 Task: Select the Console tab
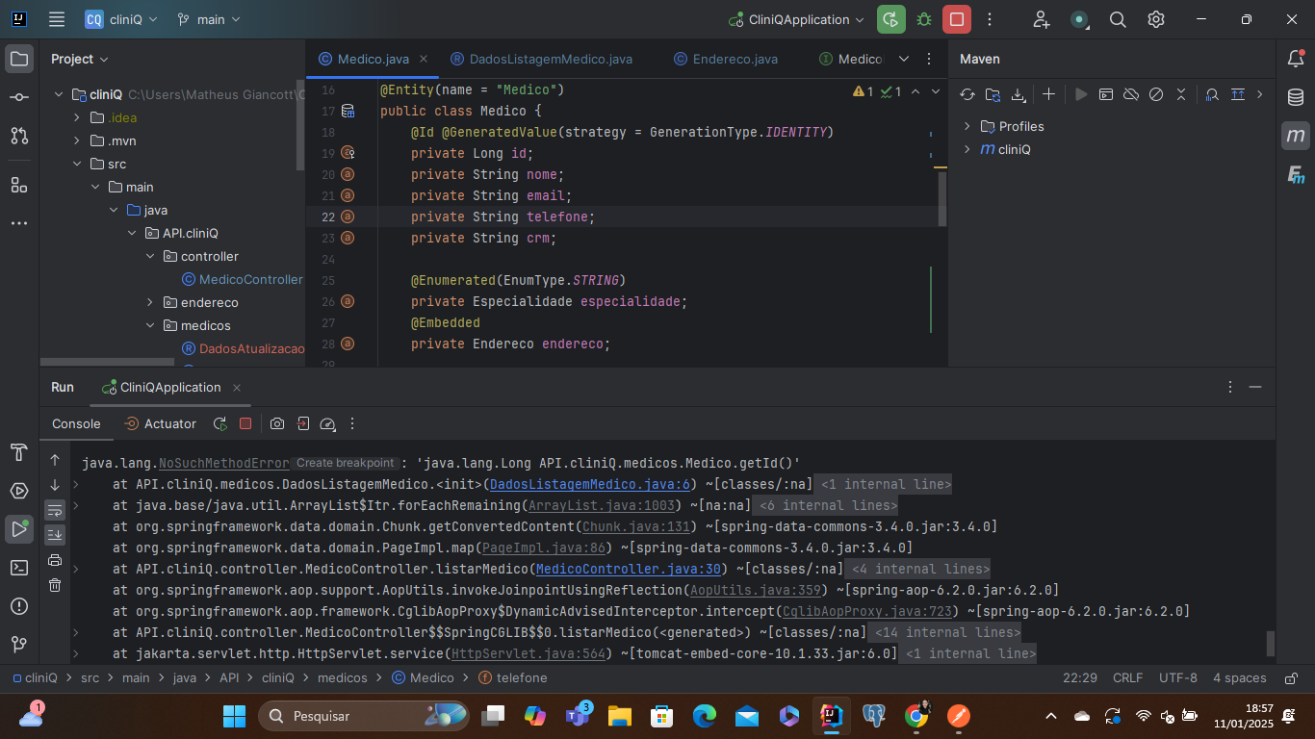76,423
